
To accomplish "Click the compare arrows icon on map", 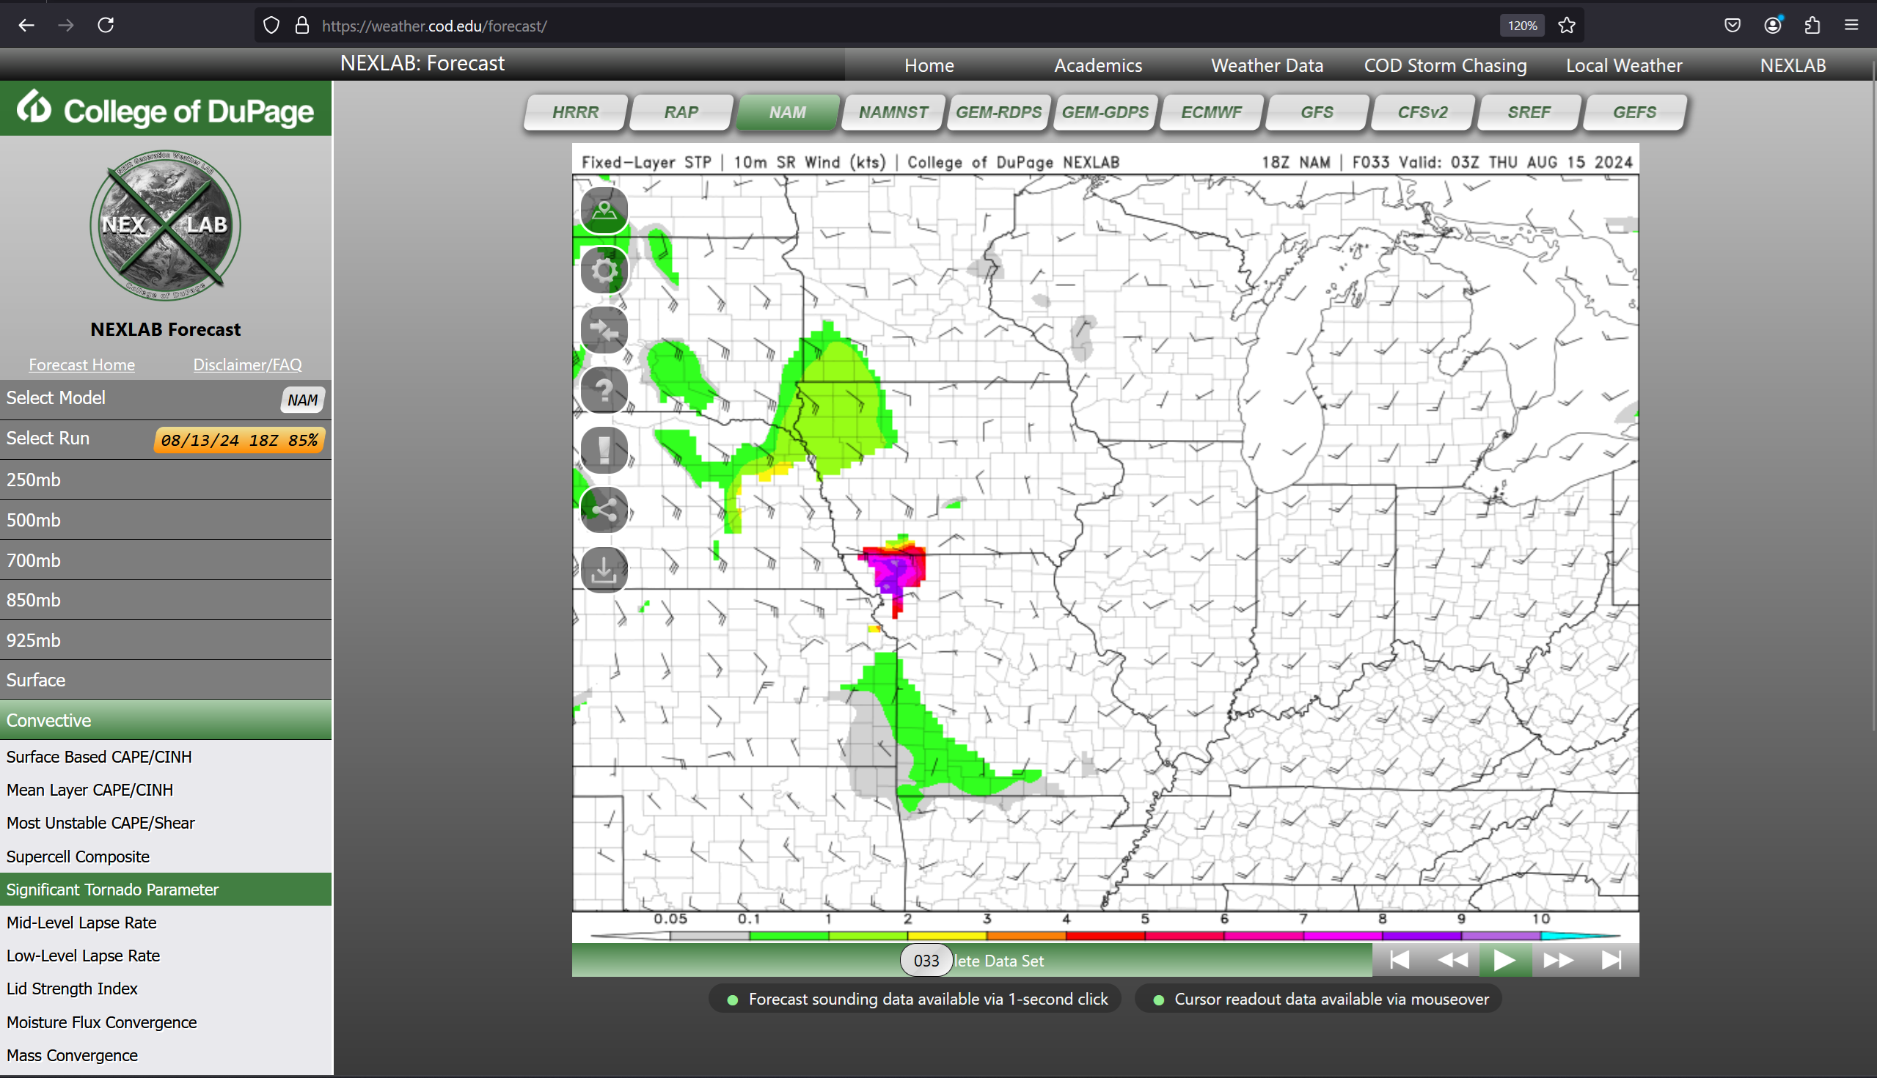I will click(x=604, y=330).
